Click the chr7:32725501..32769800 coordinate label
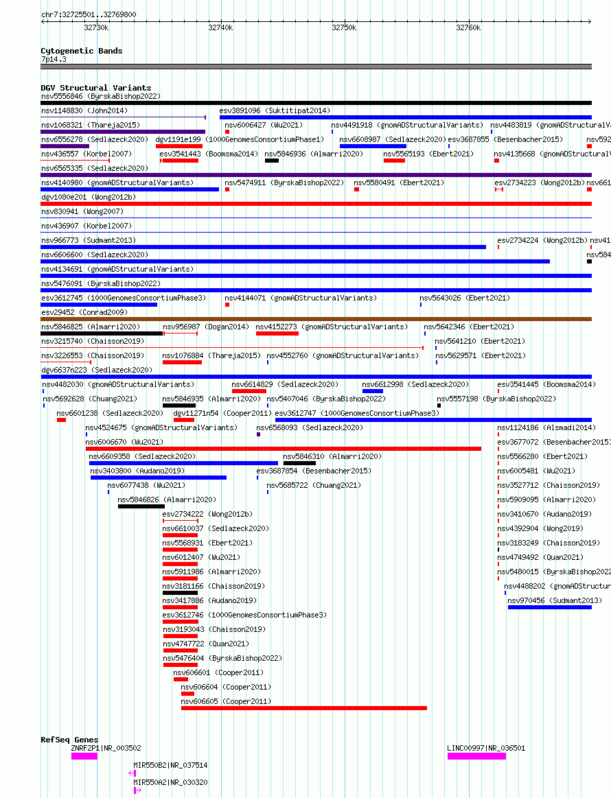 (89, 14)
